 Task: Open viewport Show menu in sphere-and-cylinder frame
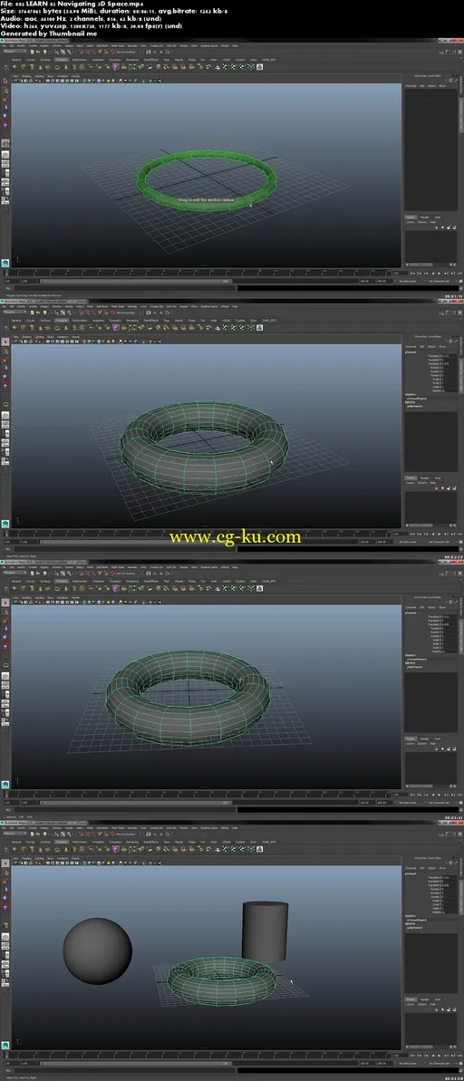(x=50, y=858)
